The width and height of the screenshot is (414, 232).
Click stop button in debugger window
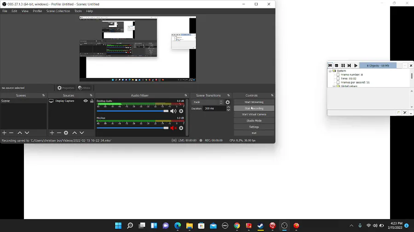point(336,66)
